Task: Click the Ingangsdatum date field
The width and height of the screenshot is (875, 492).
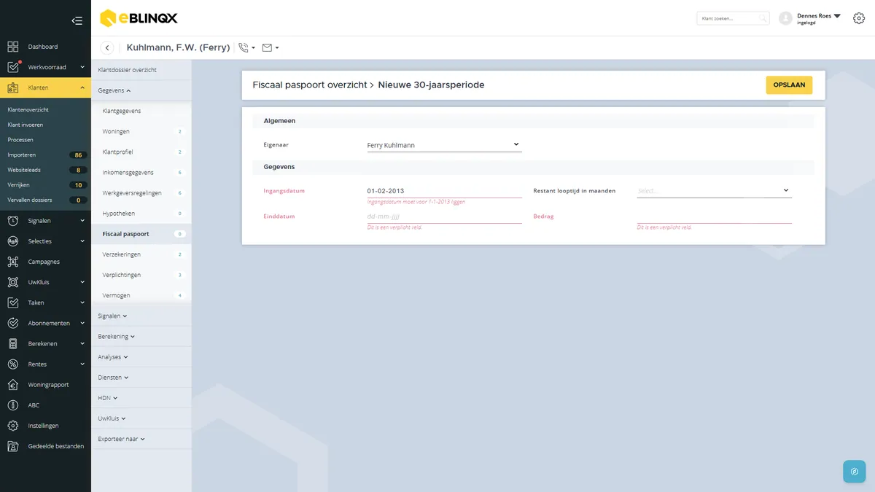Action: tap(444, 191)
